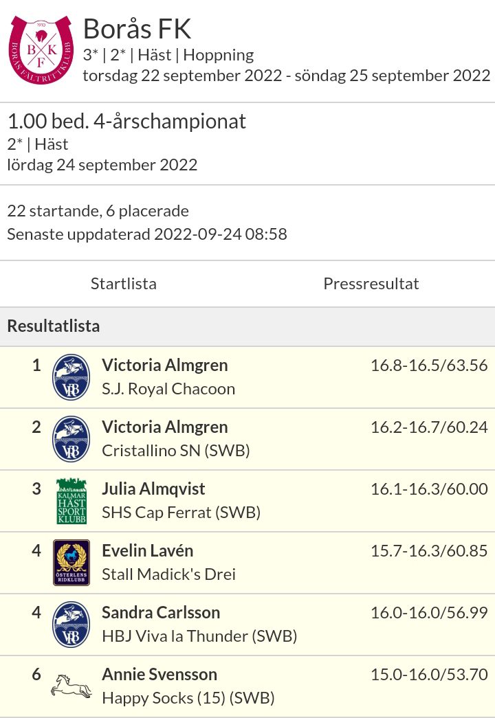
Task: Open the Startlista tab
Action: tap(124, 284)
